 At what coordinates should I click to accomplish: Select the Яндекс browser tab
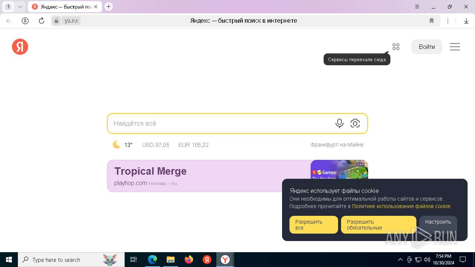[x=65, y=7]
